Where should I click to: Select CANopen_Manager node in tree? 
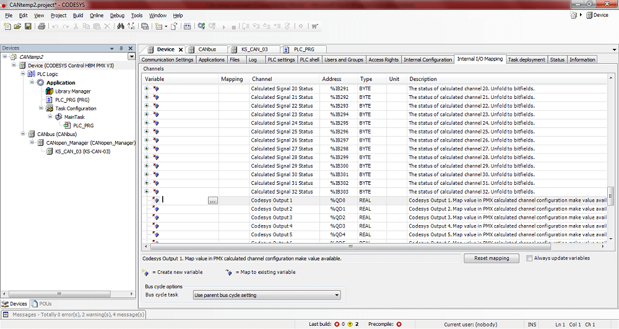(90, 143)
